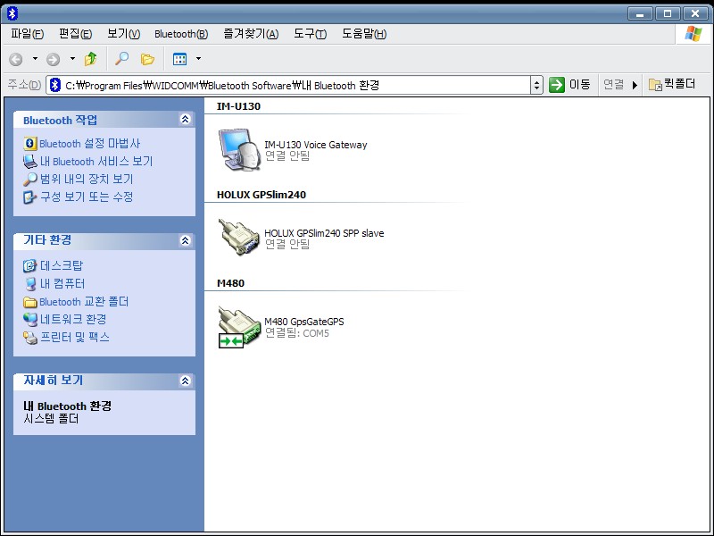Open the Views dropdown arrow
The height and width of the screenshot is (536, 714).
pos(198,59)
